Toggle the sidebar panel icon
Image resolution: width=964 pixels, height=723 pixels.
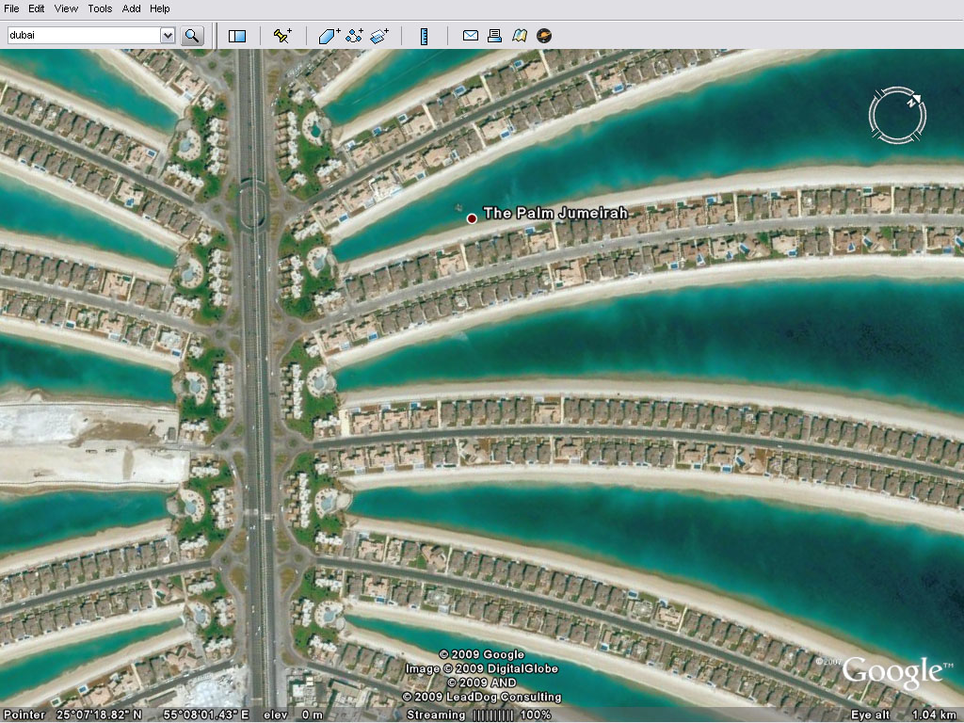[x=236, y=37]
